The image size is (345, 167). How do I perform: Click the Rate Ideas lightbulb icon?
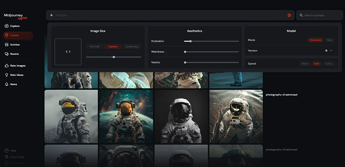[6, 75]
